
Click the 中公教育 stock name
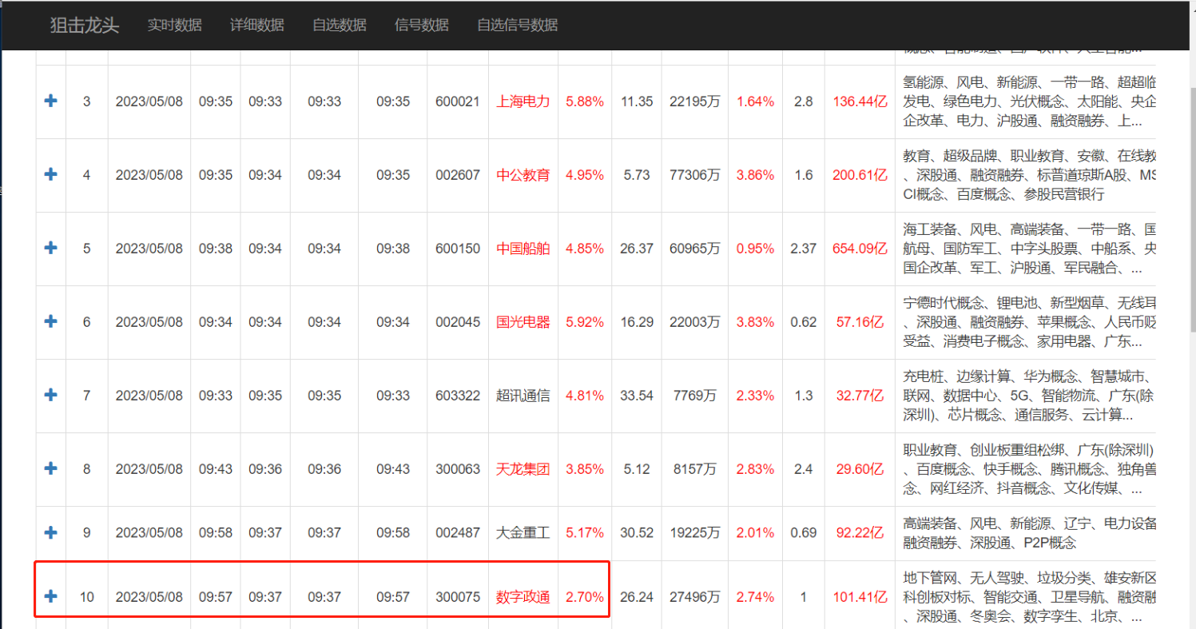pyautogui.click(x=523, y=175)
